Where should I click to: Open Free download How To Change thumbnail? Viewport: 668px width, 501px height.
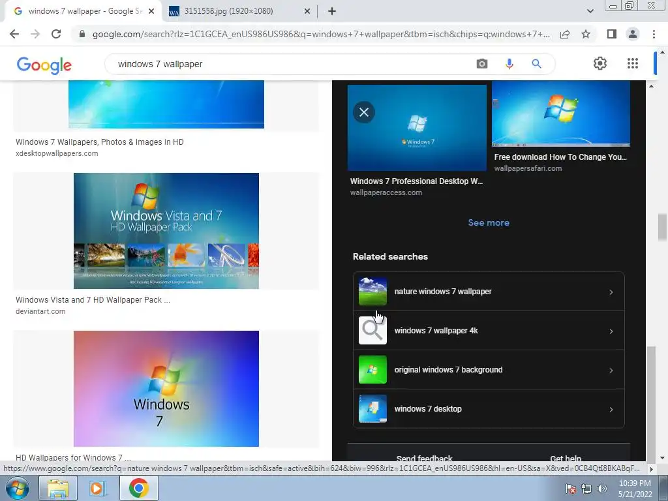coord(560,114)
